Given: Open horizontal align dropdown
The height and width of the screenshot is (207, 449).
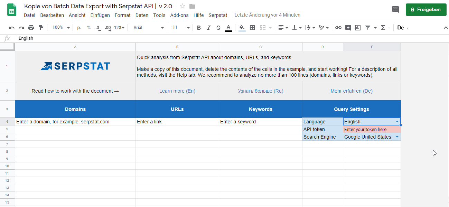Looking at the screenshot, I should click(283, 28).
